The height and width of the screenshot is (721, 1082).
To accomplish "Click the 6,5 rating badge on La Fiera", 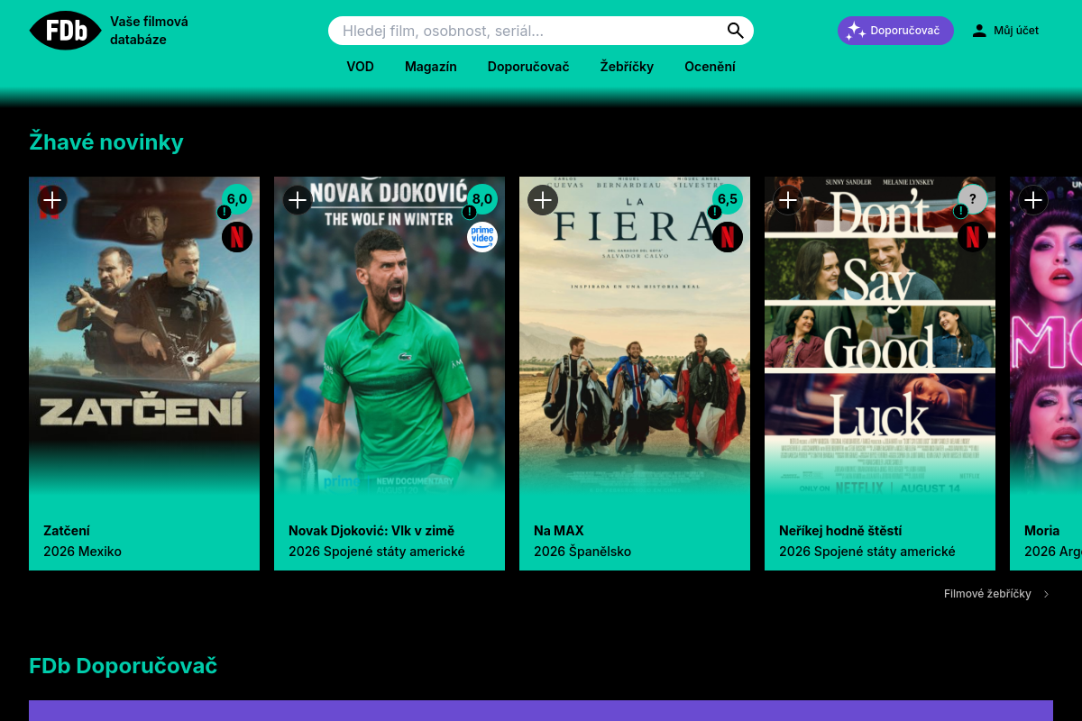I will pyautogui.click(x=728, y=199).
